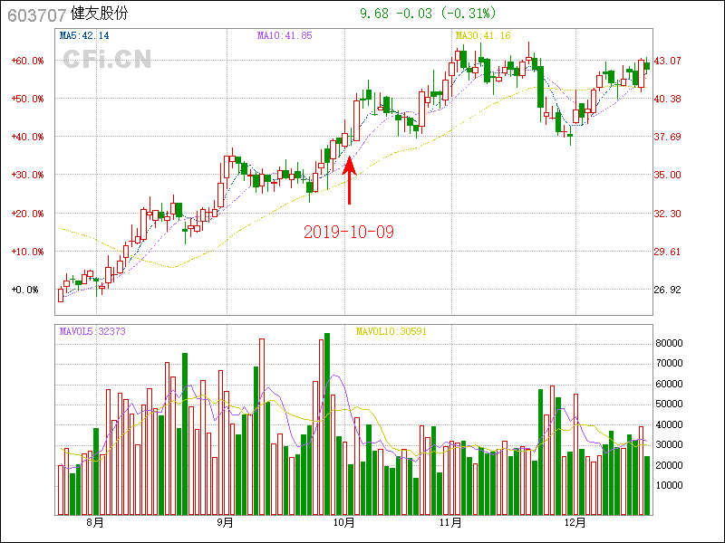Image resolution: width=725 pixels, height=543 pixels.
Task: Click the MAVOL10:30591 volume label
Action: 391,332
